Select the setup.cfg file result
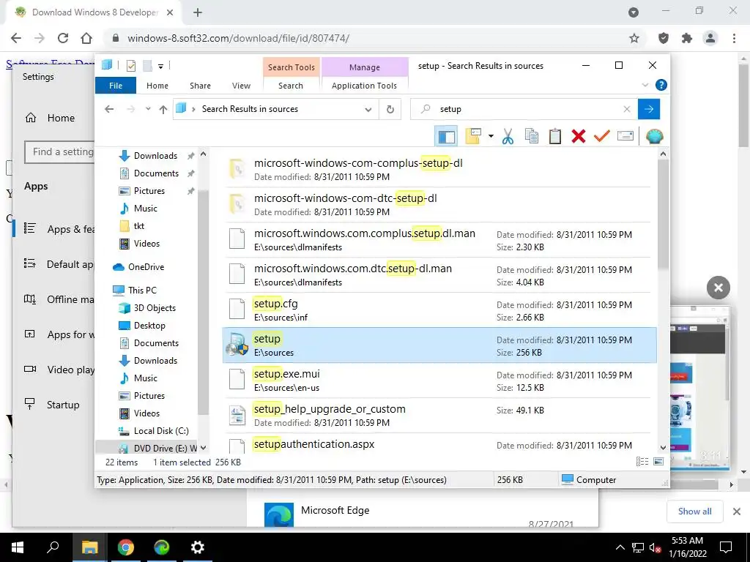This screenshot has width=750, height=562. click(439, 310)
